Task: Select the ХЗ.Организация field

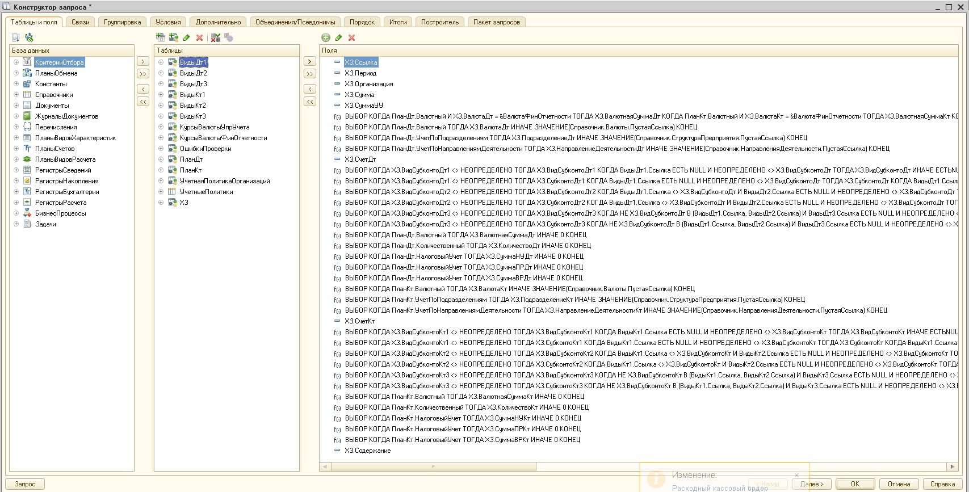Action: coord(368,83)
